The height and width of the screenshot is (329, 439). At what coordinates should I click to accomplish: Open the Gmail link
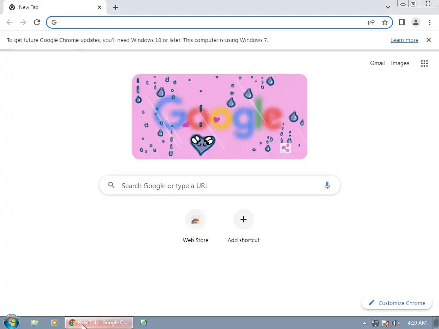coord(377,63)
